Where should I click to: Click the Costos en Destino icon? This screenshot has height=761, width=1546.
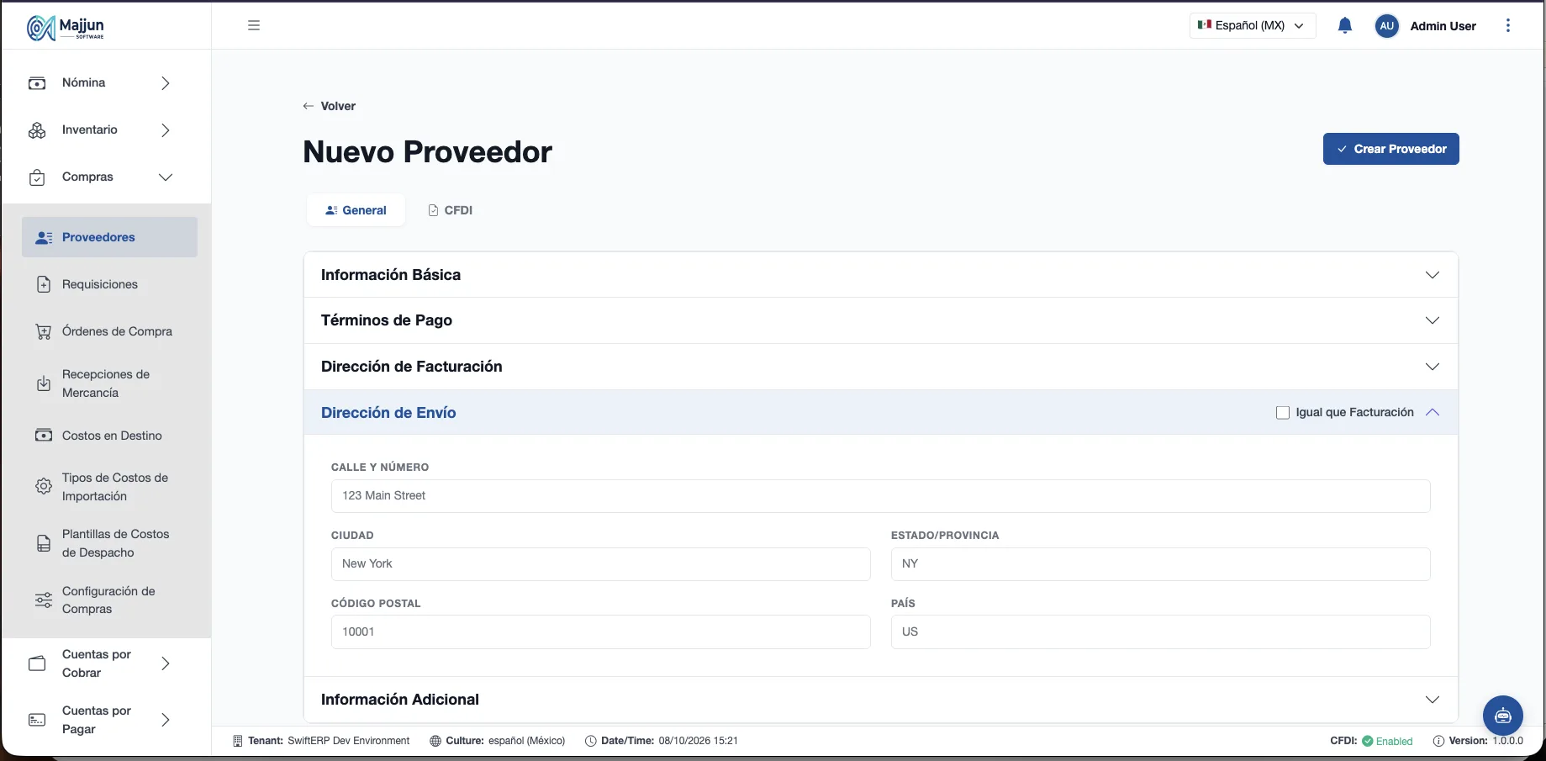44,436
